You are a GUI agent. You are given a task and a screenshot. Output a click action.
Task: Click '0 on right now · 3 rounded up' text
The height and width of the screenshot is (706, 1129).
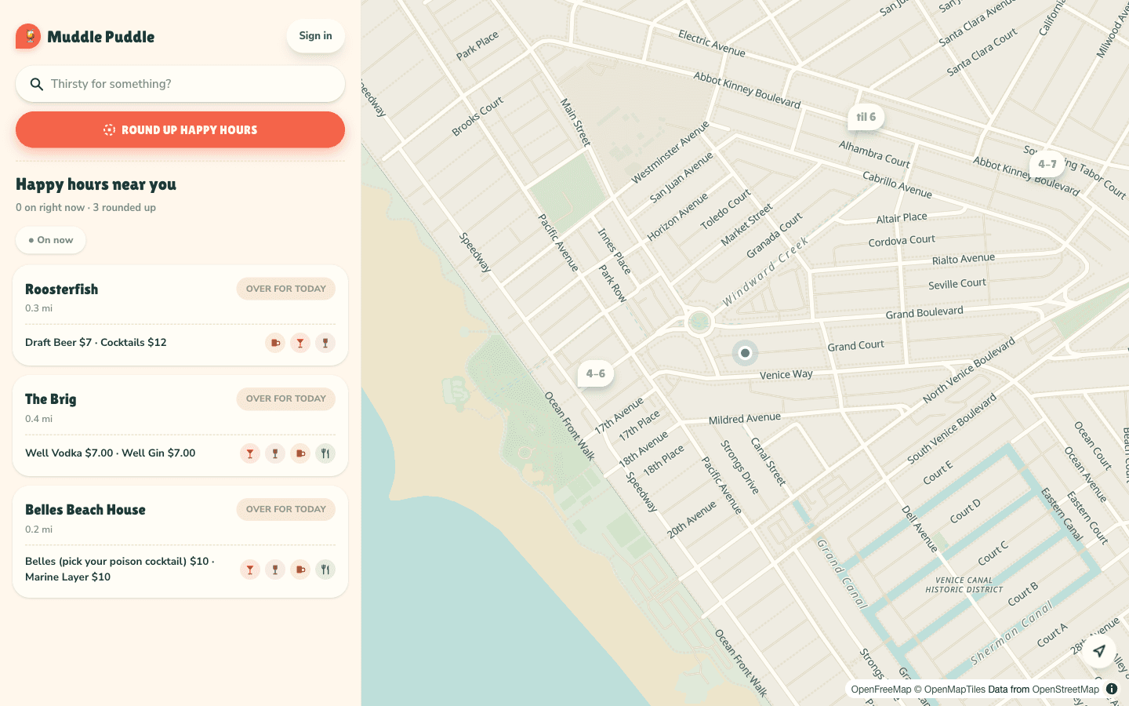[85, 208]
